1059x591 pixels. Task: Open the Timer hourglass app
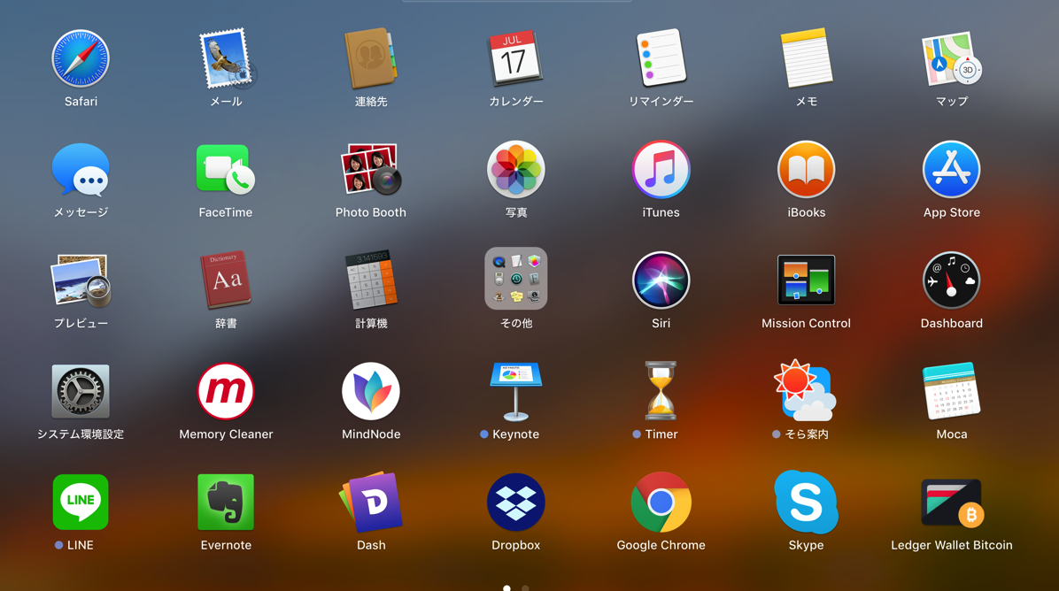tap(661, 391)
